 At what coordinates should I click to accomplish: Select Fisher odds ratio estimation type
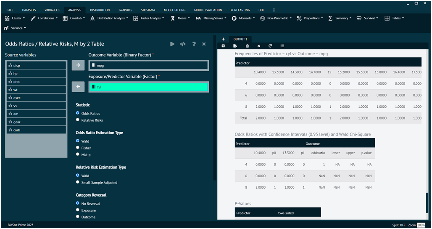point(78,148)
